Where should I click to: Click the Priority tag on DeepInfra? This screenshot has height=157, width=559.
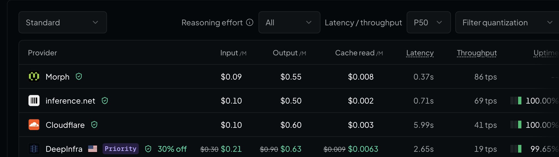121,149
